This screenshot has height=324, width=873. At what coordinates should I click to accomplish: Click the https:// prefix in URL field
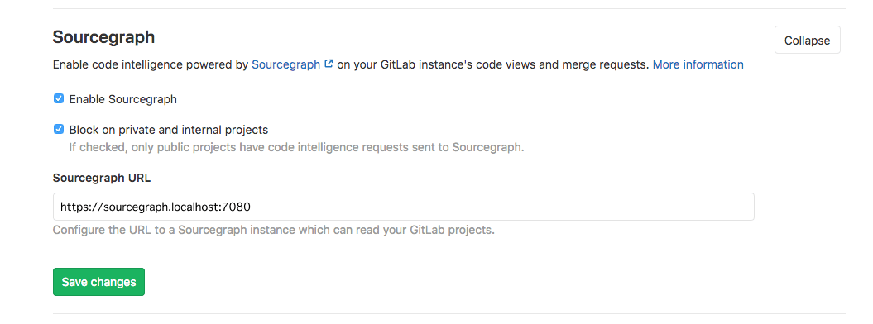click(x=76, y=207)
